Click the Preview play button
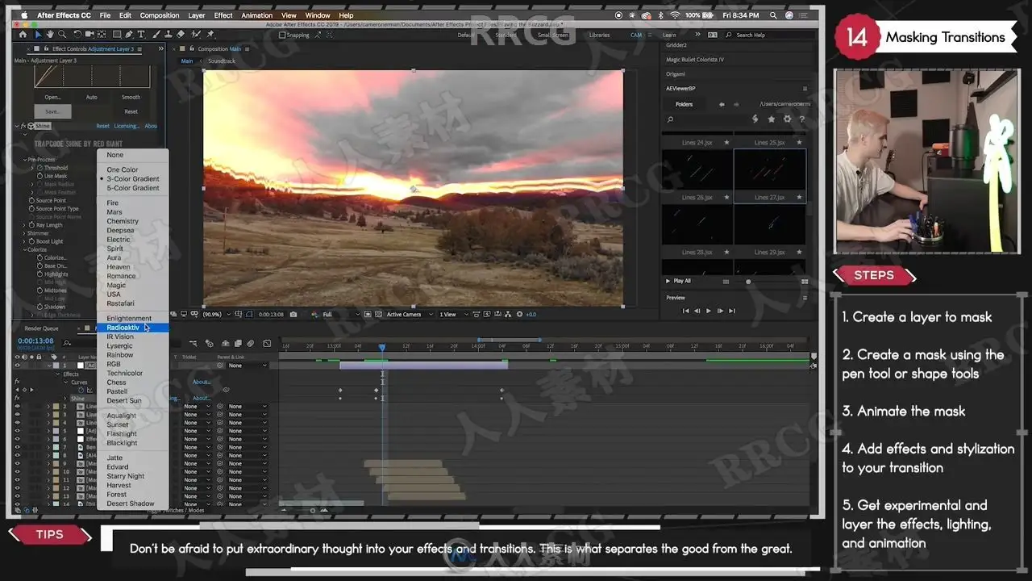Viewport: 1032px width, 581px height. tap(709, 311)
